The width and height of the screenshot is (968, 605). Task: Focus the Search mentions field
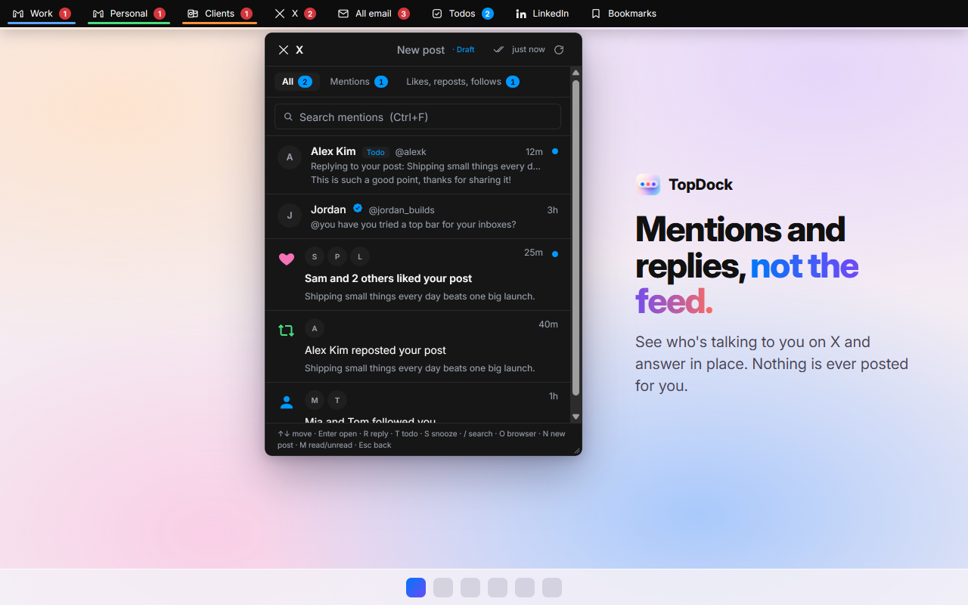click(417, 116)
